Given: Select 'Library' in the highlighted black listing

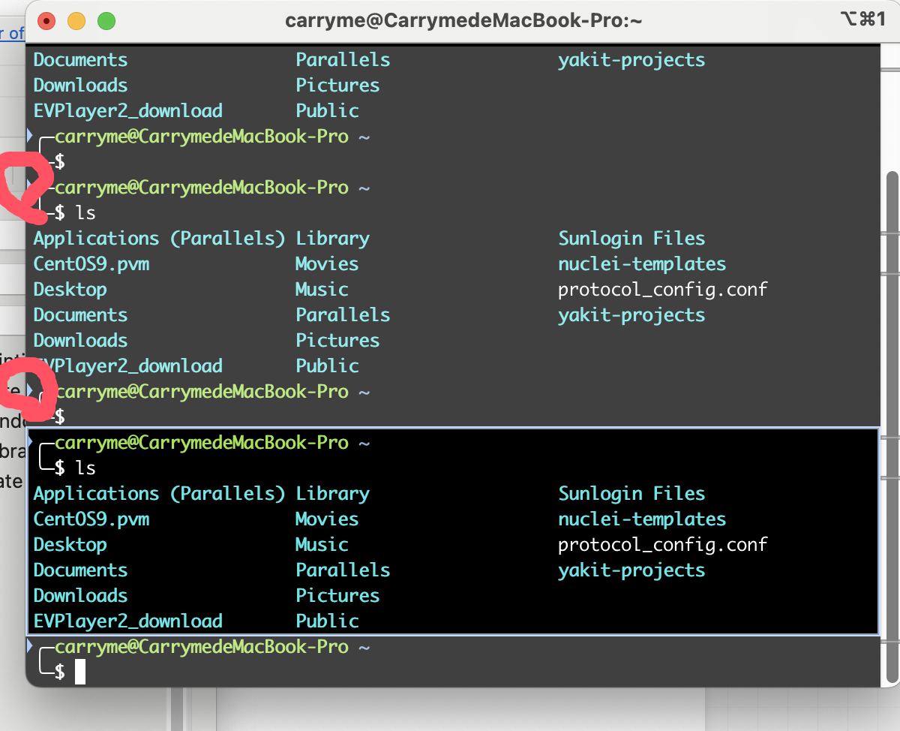Looking at the screenshot, I should coord(332,494).
